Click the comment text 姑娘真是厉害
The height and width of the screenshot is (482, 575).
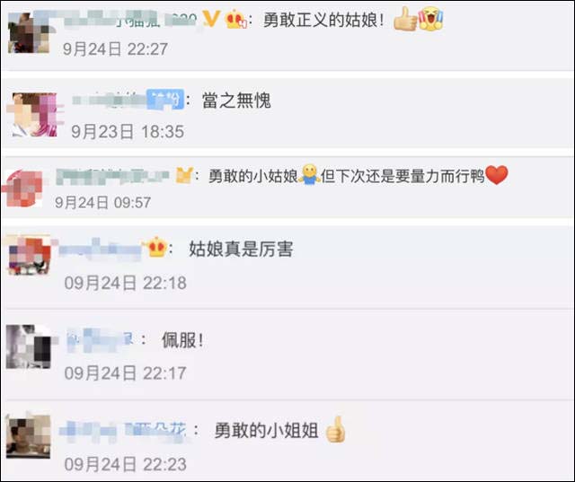[x=241, y=249]
